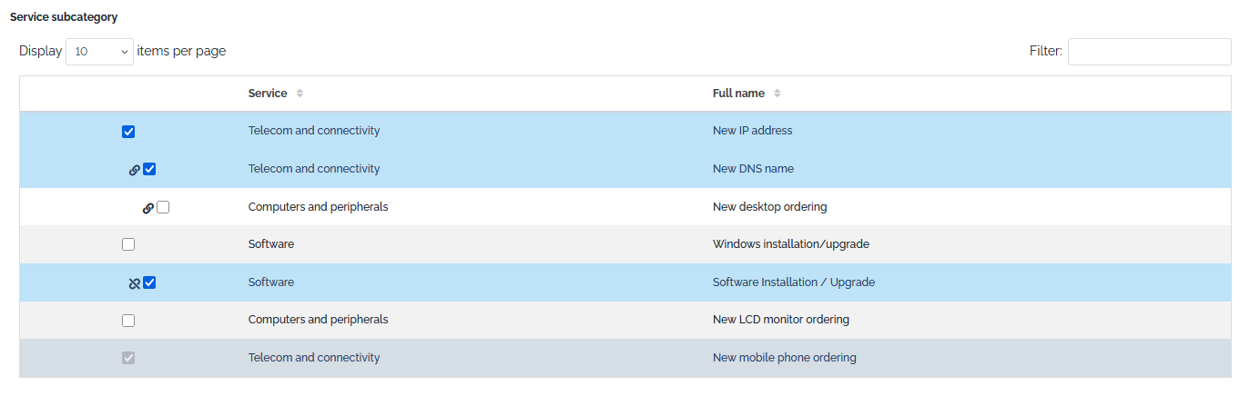Click the New IP address row text

tap(752, 131)
